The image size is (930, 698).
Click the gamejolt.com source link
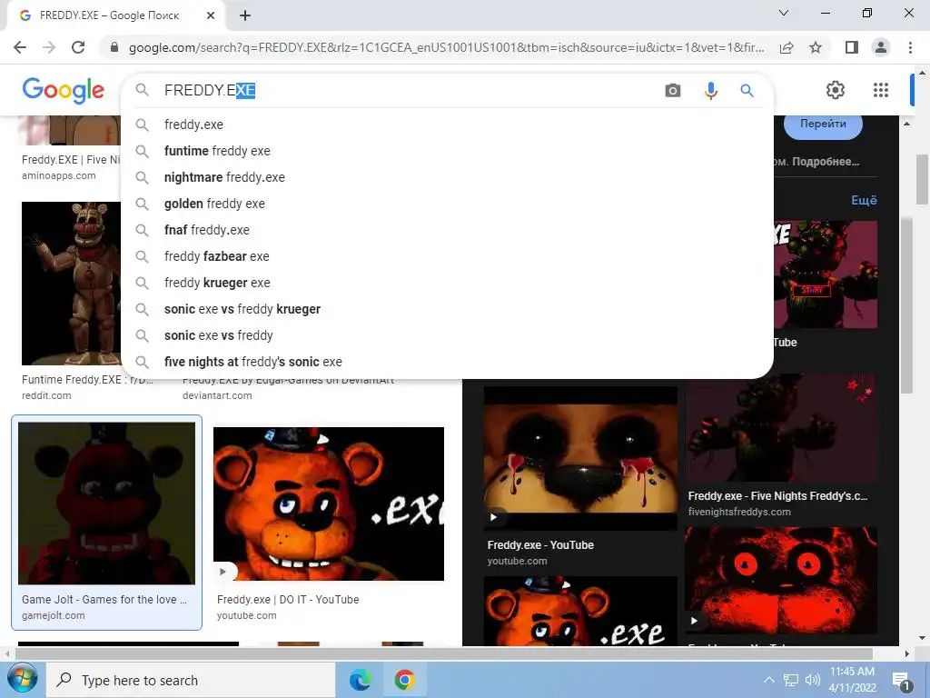[x=54, y=615]
